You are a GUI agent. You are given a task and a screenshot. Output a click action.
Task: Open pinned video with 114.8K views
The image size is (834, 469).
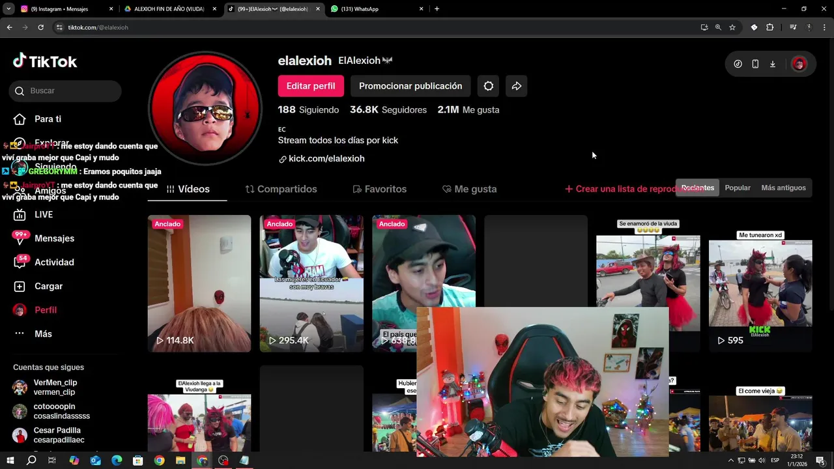tap(199, 283)
